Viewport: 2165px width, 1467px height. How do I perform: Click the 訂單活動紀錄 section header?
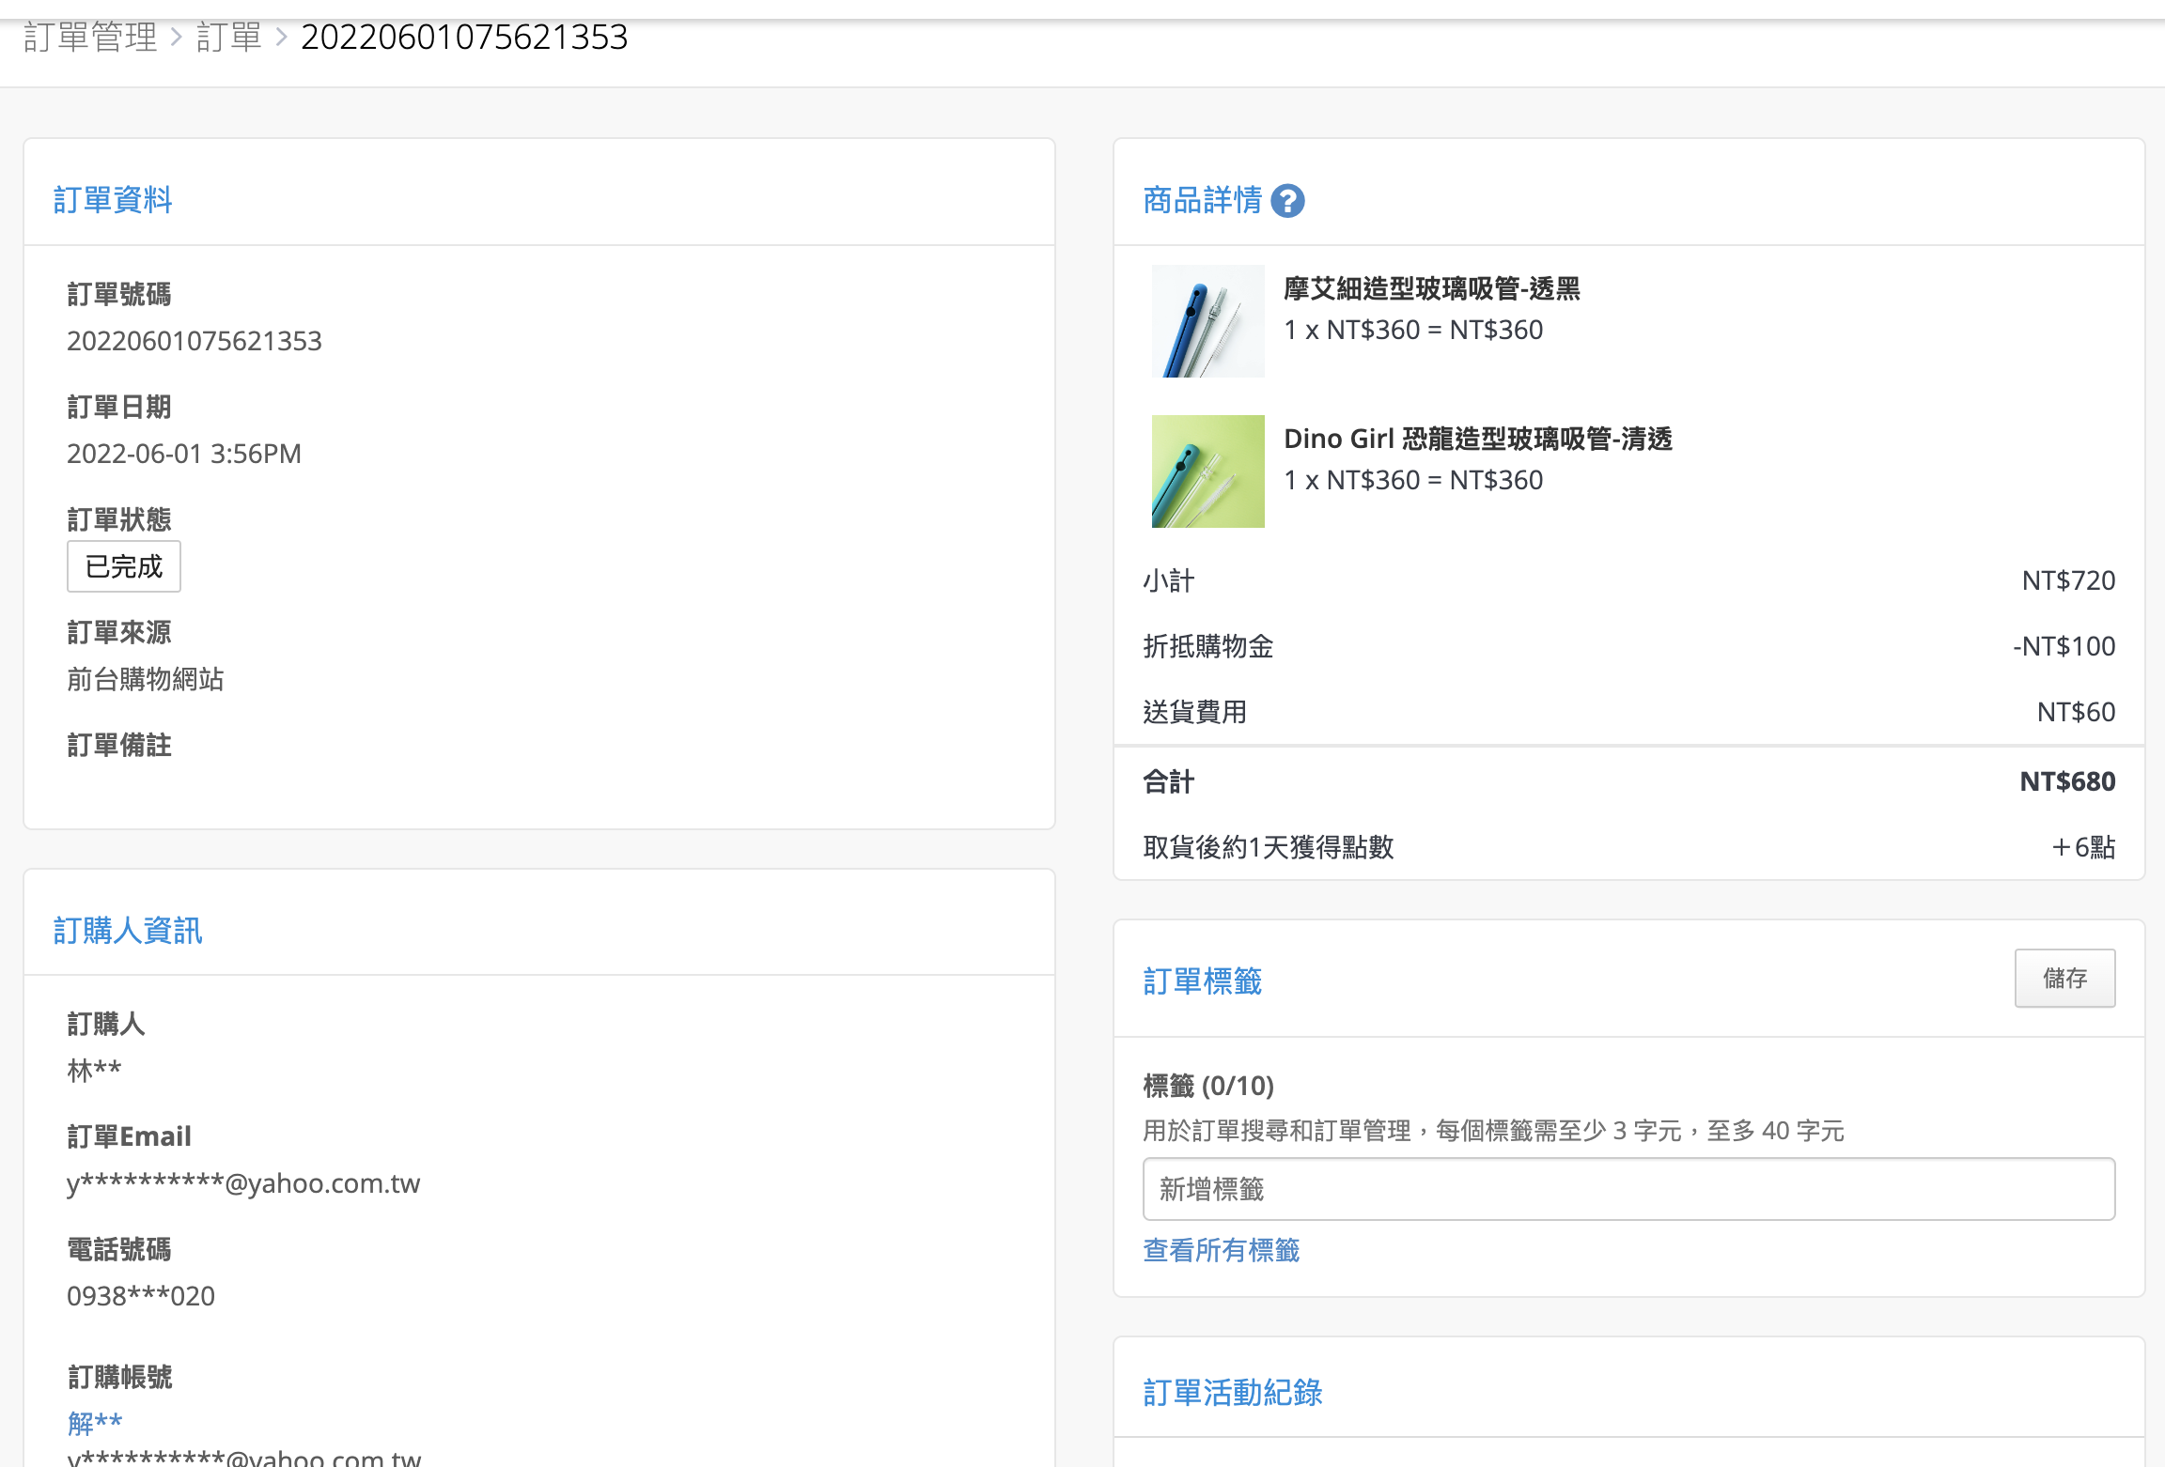pyautogui.click(x=1232, y=1393)
